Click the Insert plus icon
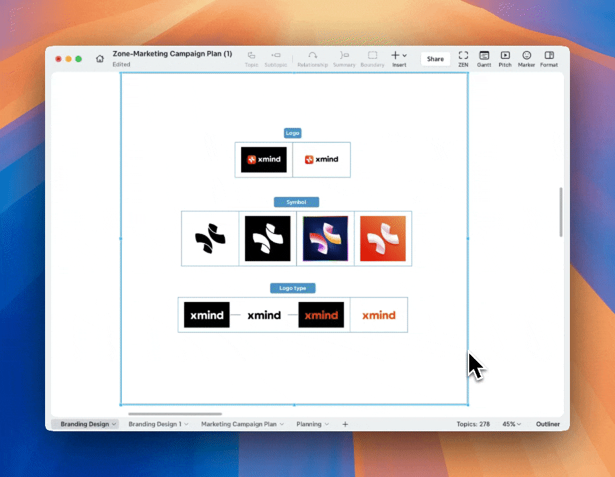615x477 pixels. click(396, 55)
